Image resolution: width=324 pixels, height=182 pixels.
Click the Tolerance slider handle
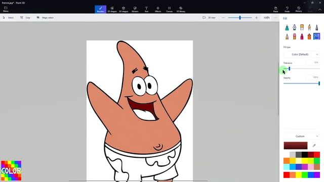289,69
